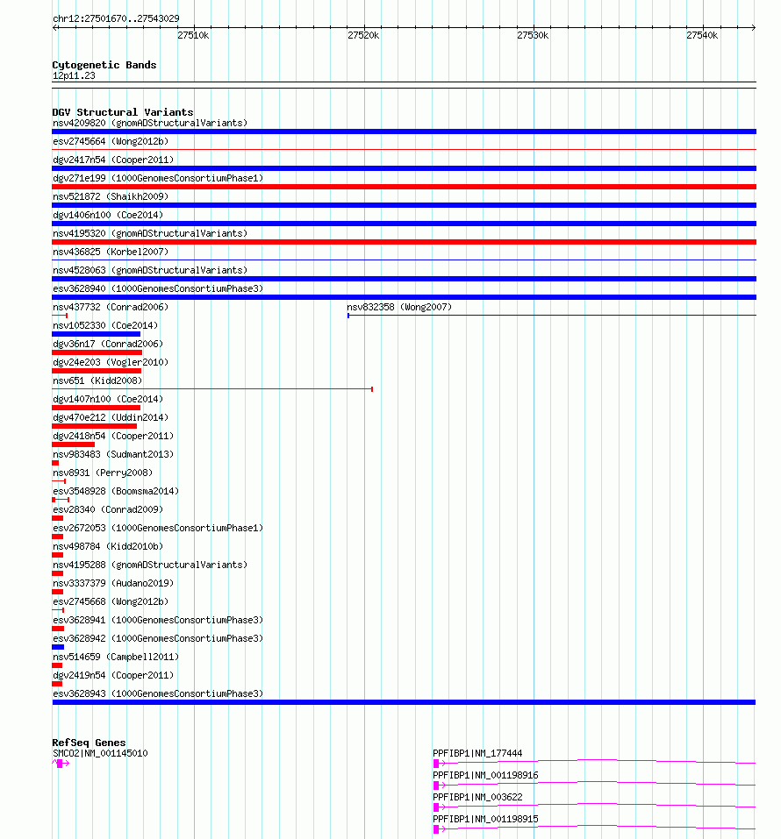Click dgv271e199 1000GenomesConsortiumPhase1 label

158,178
